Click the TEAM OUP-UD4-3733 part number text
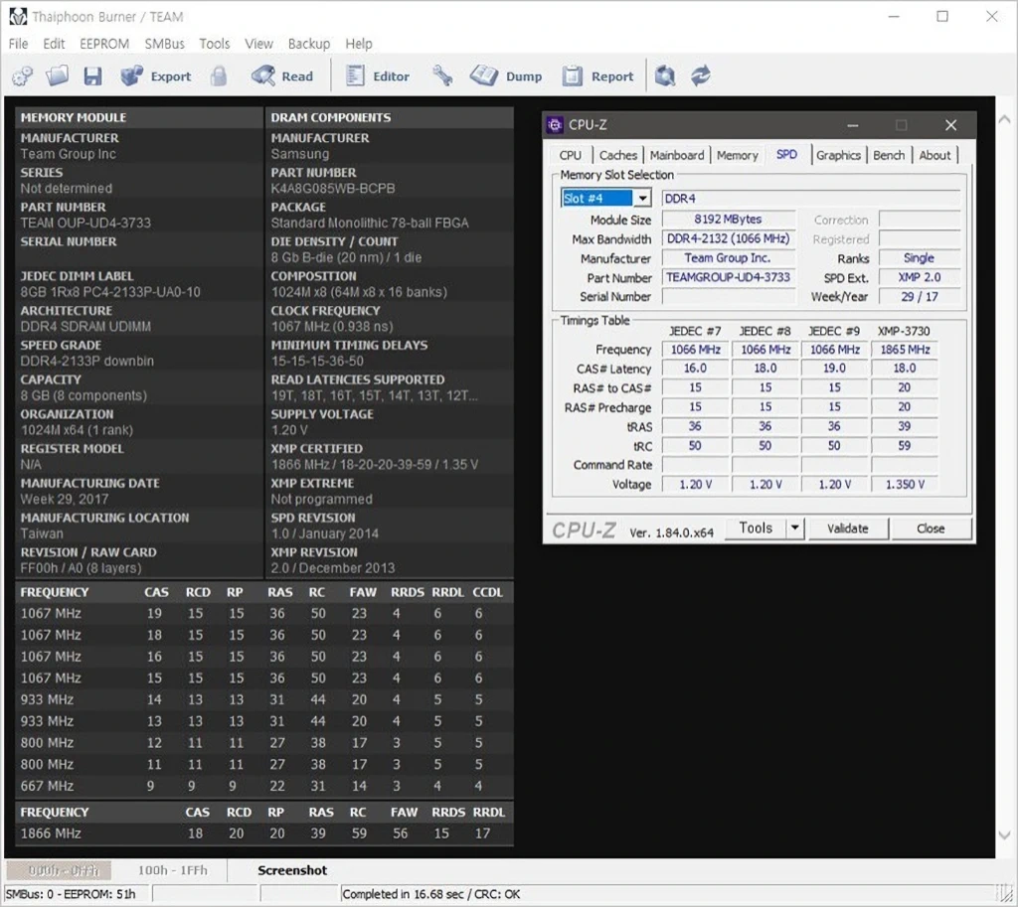The image size is (1018, 907). pos(85,223)
